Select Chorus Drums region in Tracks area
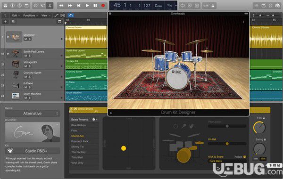 86,37
